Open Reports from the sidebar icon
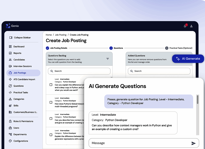Screen dimensions: 205x149 [x=10, y=53]
